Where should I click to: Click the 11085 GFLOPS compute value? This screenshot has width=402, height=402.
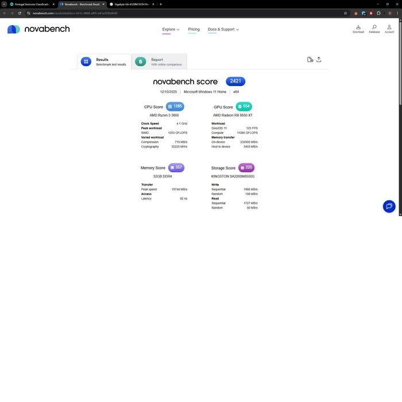coord(248,133)
